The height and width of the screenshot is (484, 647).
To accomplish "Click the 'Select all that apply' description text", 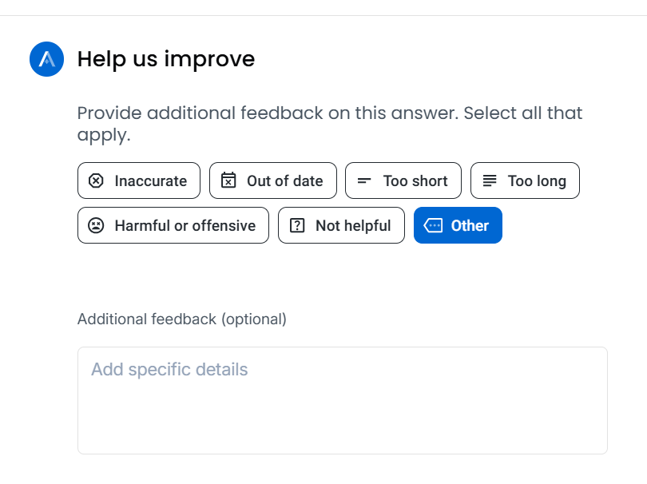I will coord(330,124).
